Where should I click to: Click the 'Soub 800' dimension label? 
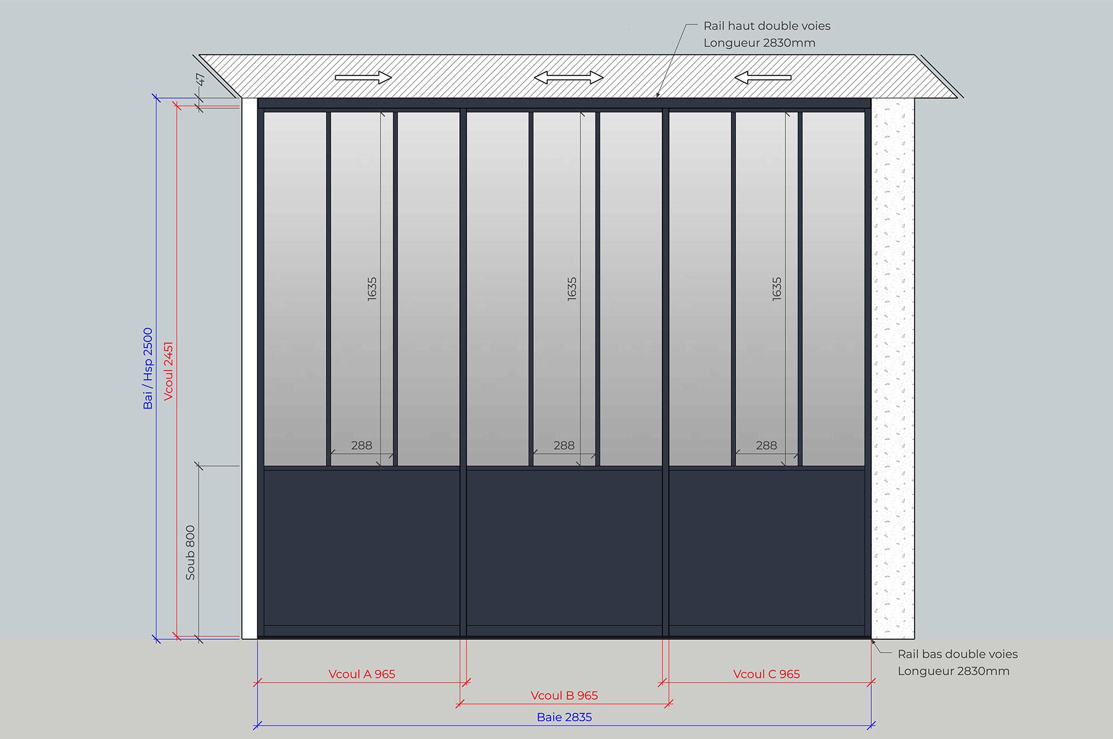click(190, 552)
